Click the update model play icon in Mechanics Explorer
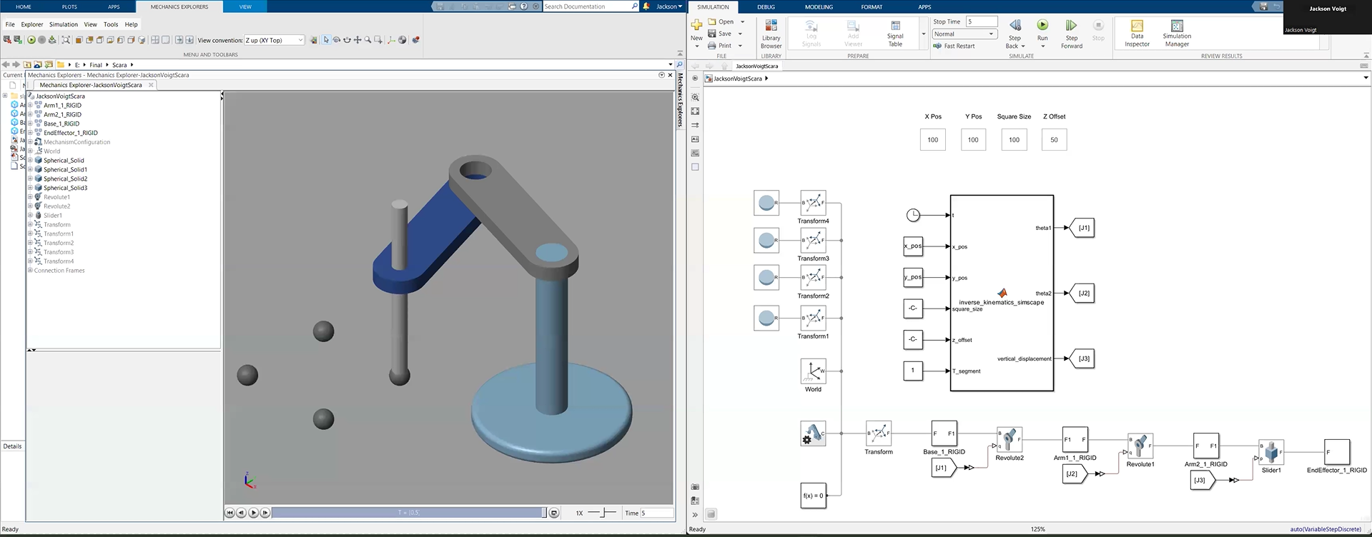Screen dimensions: 1372x537 [31, 40]
